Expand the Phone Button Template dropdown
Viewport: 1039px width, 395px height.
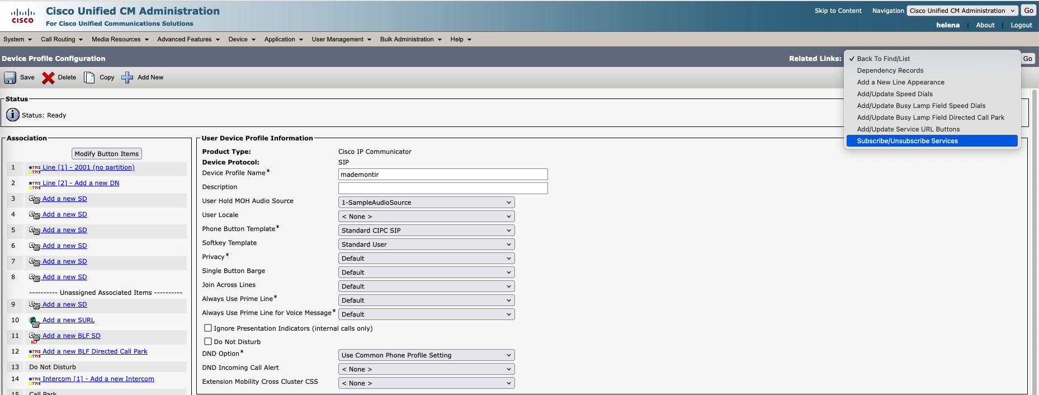click(x=426, y=231)
